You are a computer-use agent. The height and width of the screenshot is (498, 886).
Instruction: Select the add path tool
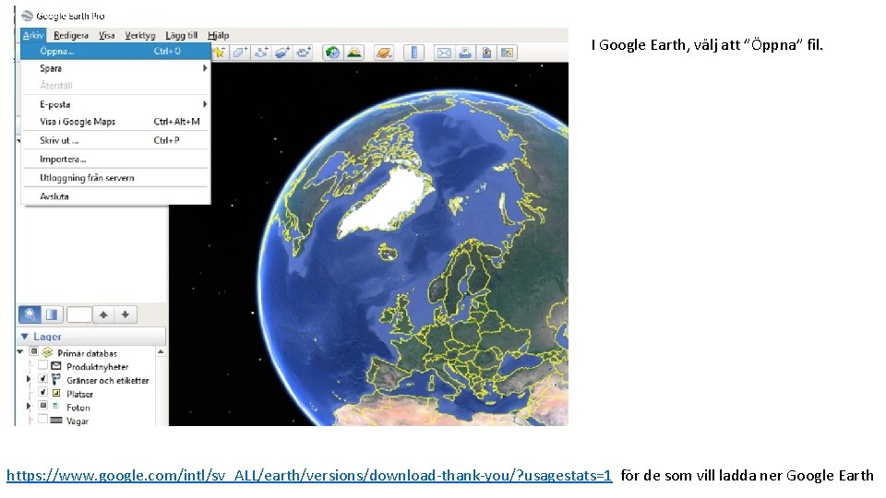[260, 53]
